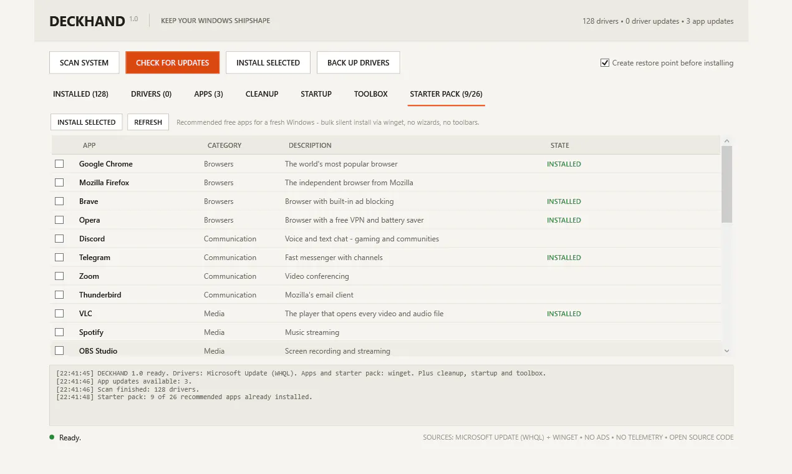Switch to the Cleanup tab
Screen dimensions: 792x474
(262, 94)
